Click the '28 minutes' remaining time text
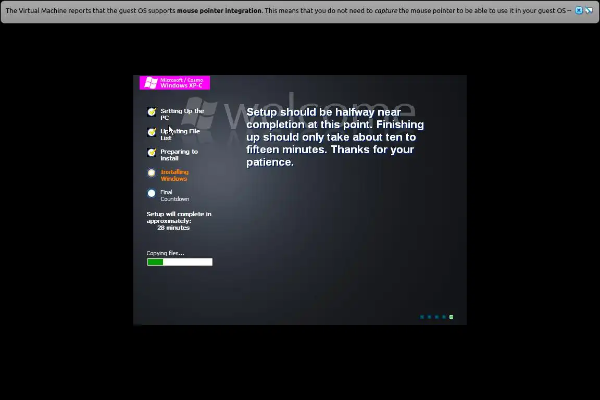 (x=173, y=228)
